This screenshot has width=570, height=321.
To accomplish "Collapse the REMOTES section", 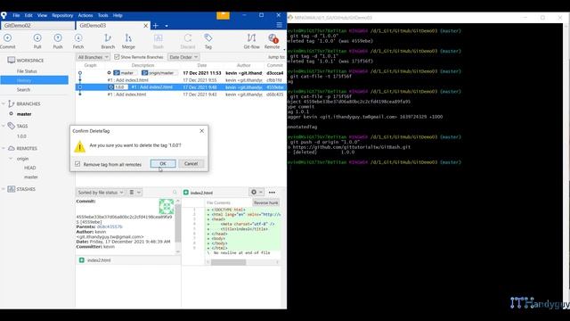I will click(x=4, y=149).
